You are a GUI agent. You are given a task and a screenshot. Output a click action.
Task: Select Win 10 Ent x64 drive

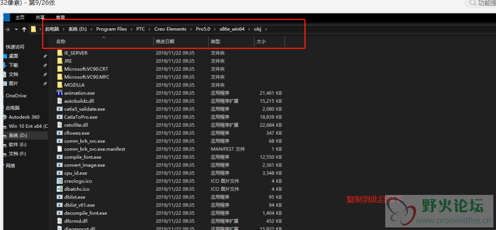(28, 126)
